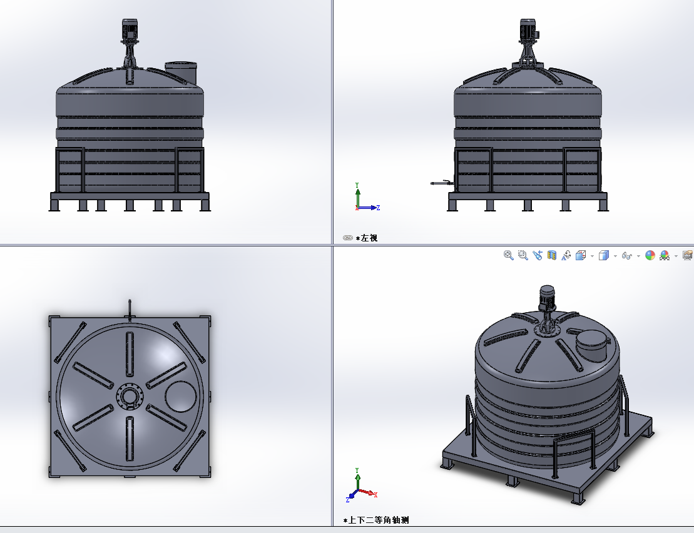Click the *上下二等角轴测 viewport label
Screen dimensions: 694x533
(x=376, y=520)
